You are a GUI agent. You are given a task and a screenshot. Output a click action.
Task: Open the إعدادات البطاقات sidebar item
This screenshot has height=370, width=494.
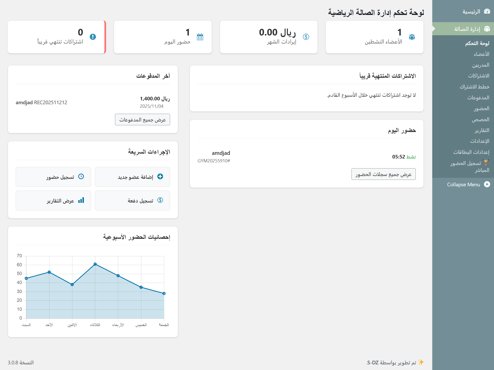471,152
